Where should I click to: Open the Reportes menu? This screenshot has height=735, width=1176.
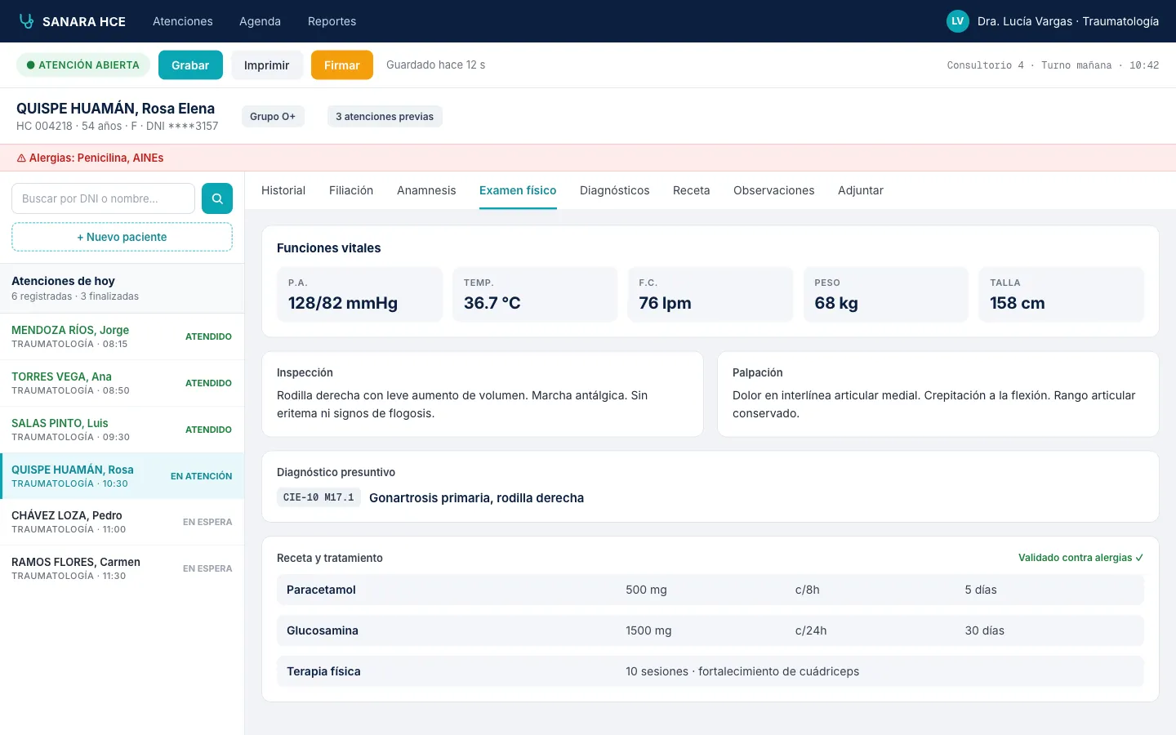click(332, 21)
